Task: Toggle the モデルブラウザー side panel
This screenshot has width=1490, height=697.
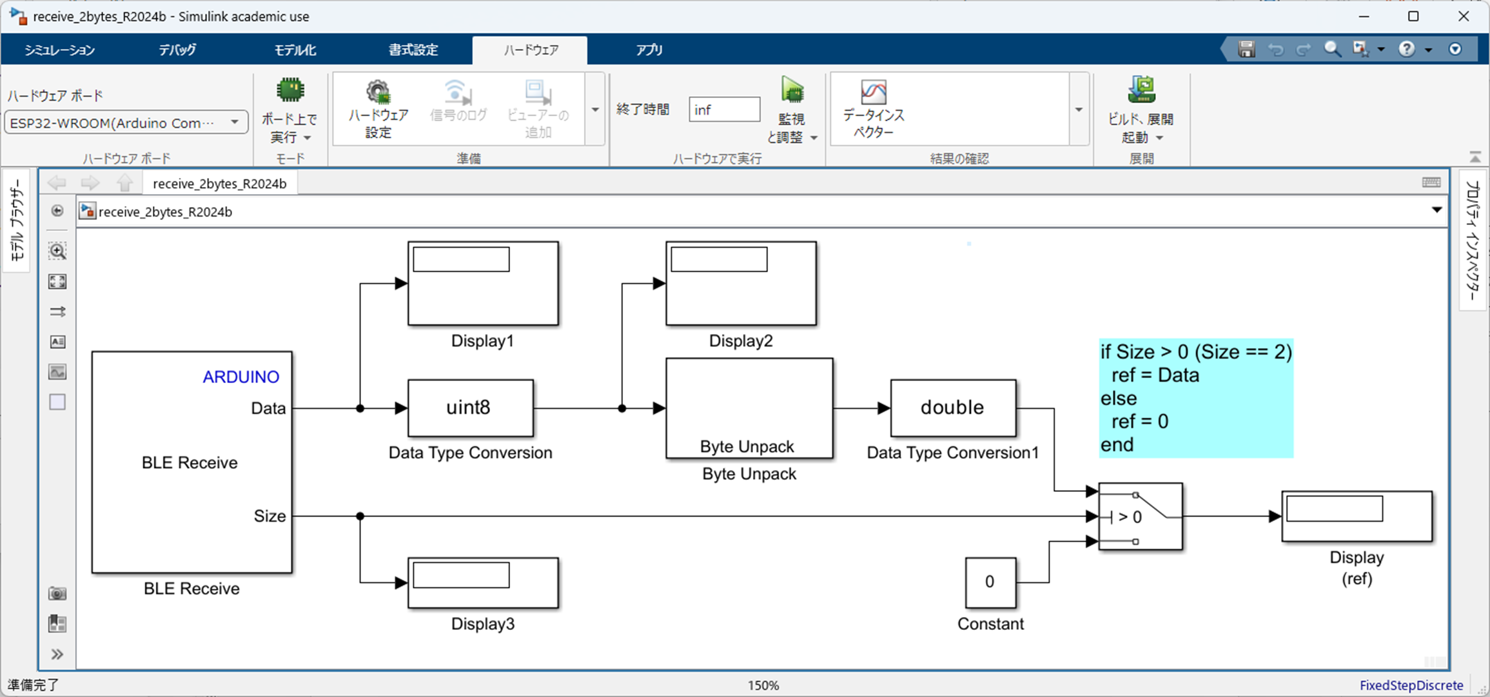Action: [x=17, y=219]
